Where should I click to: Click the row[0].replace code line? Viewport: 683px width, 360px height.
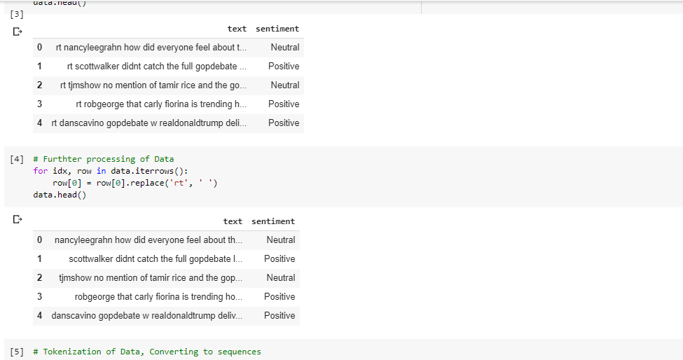click(x=134, y=183)
